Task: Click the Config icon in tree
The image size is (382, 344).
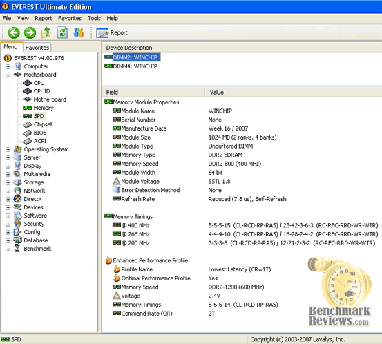Action: [x=17, y=232]
